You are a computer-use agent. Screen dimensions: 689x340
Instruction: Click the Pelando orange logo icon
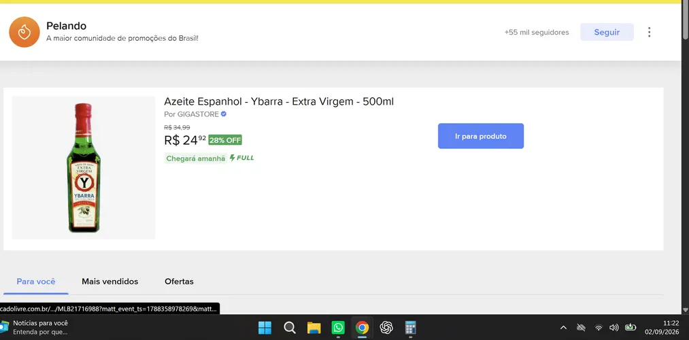(x=24, y=32)
